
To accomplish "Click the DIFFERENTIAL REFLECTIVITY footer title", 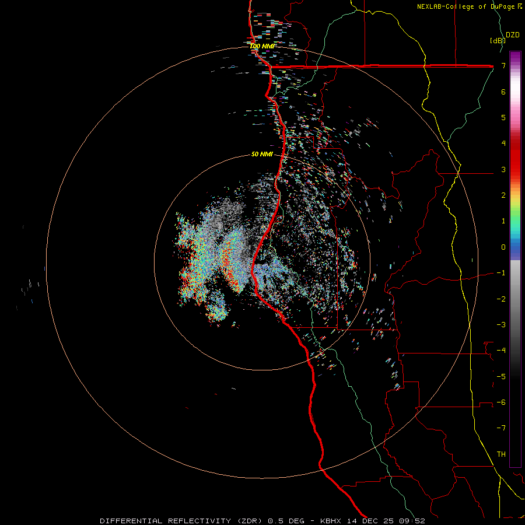I will click(166, 521).
